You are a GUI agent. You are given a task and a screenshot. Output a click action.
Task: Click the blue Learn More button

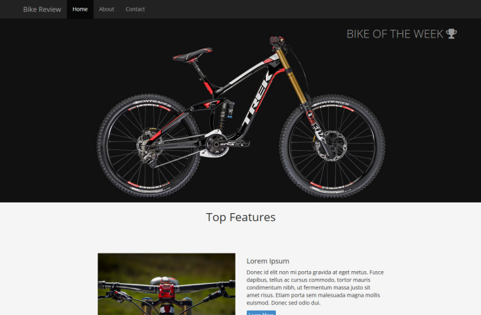pos(261,313)
